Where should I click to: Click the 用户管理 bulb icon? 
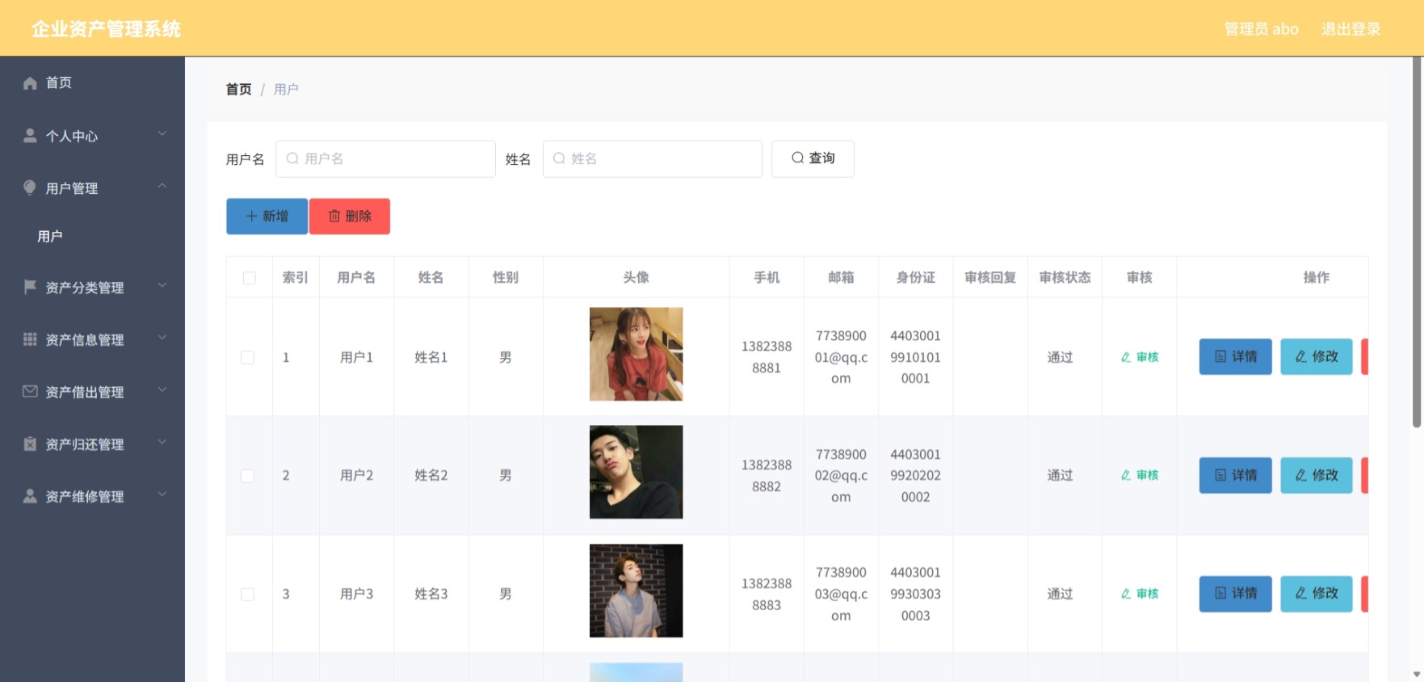(30, 187)
